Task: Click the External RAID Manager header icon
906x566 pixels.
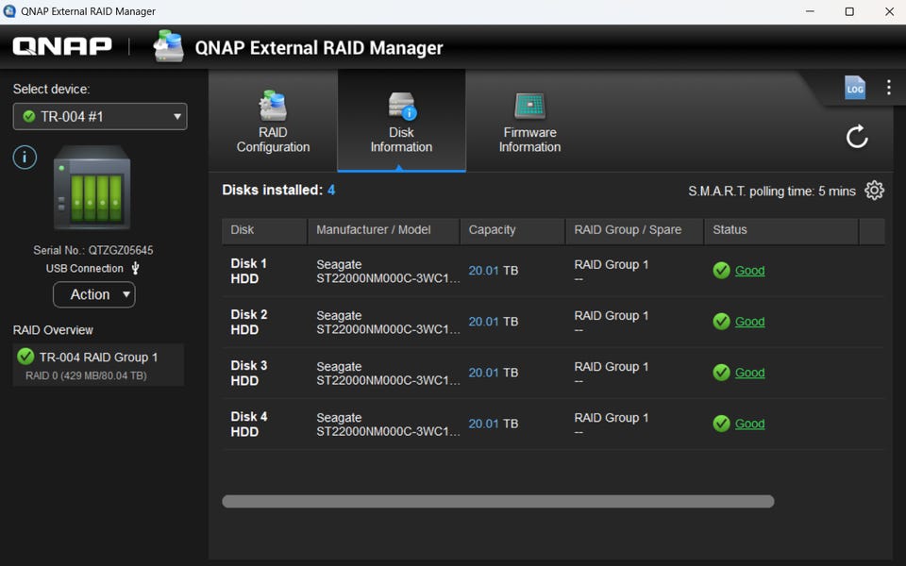Action: [x=168, y=46]
